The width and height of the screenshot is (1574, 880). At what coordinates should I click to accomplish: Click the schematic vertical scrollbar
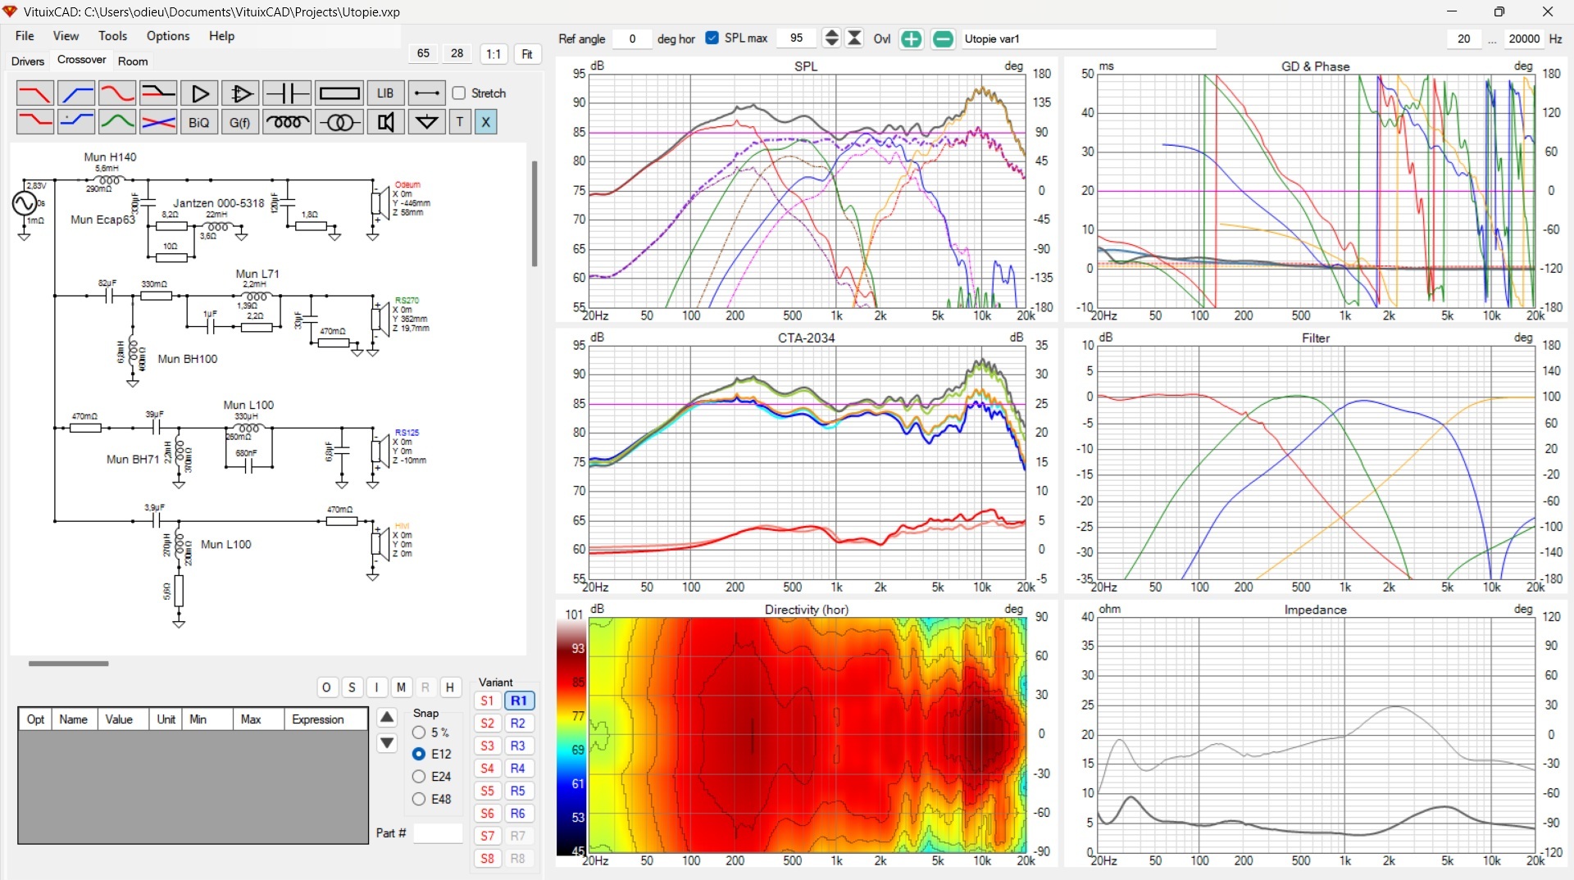535,213
